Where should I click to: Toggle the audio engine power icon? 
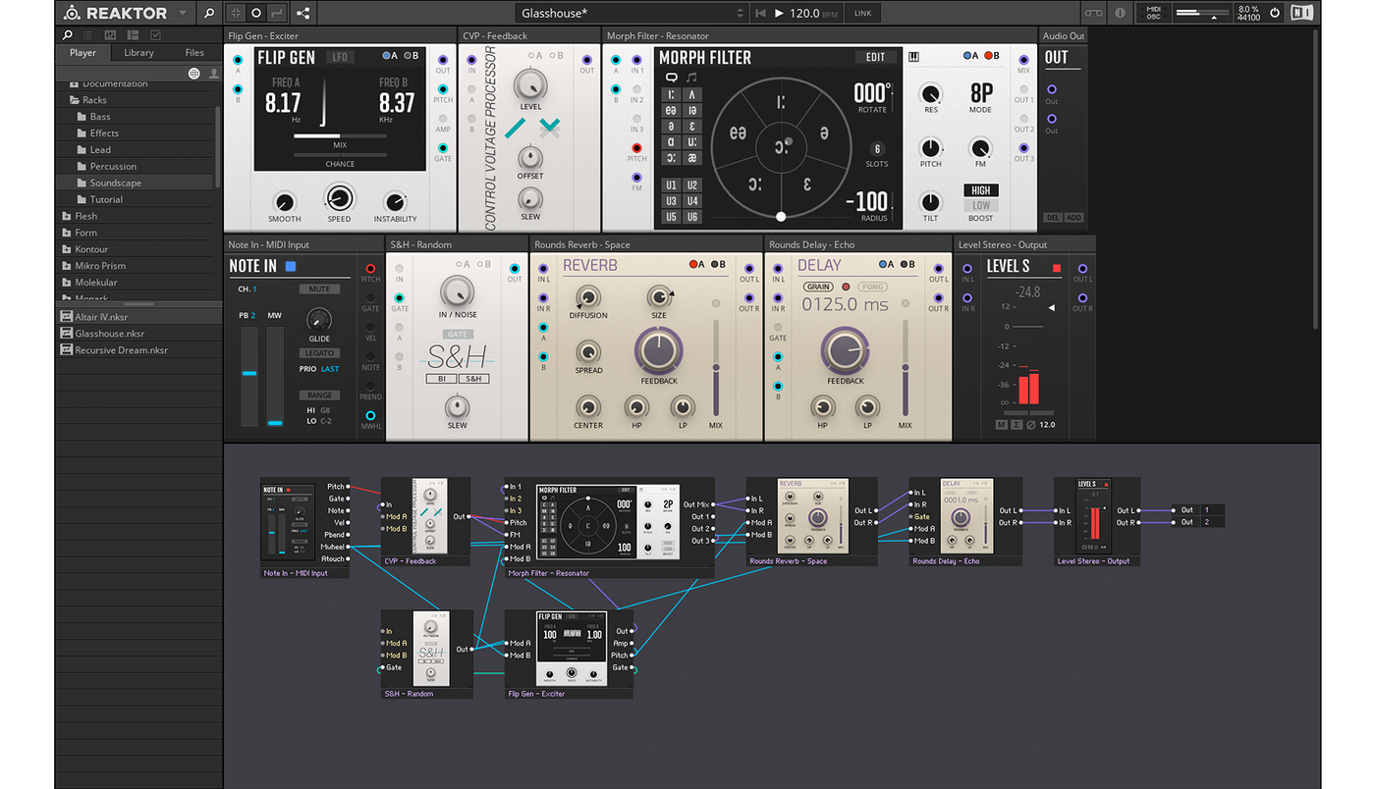click(x=1275, y=13)
